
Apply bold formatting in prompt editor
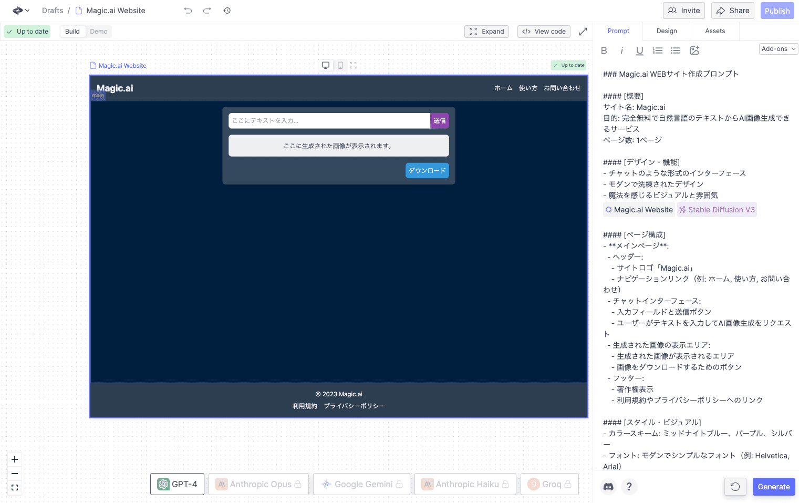point(604,50)
